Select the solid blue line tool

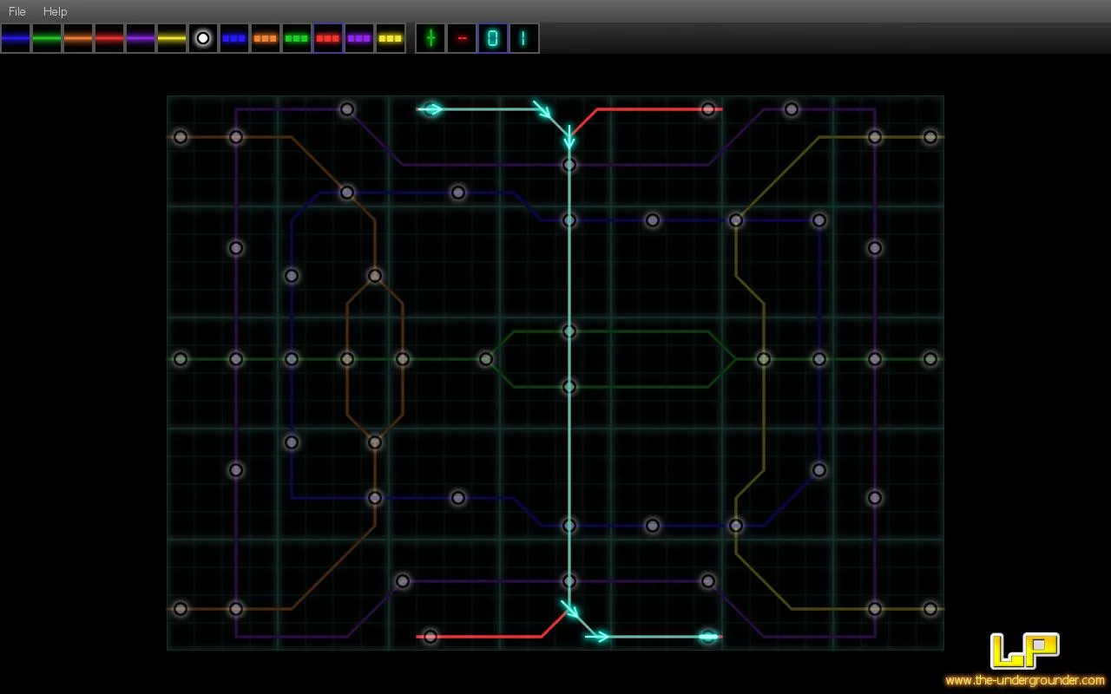click(16, 38)
